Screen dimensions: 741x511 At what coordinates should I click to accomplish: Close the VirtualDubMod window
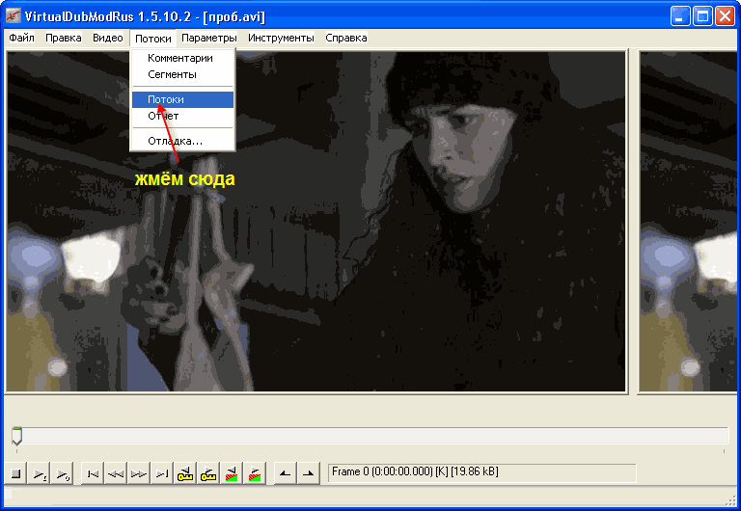[x=725, y=16]
